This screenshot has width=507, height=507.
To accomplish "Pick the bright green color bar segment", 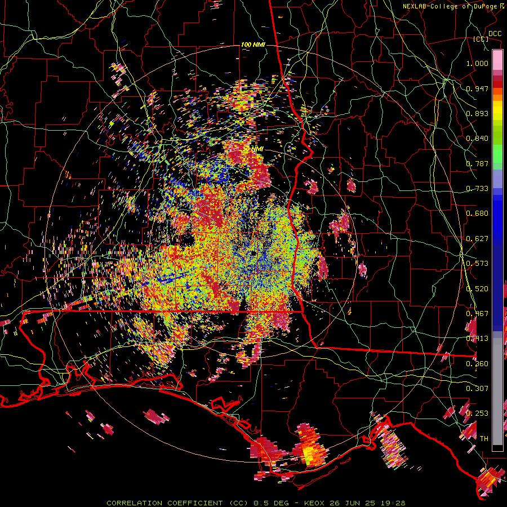I will tap(497, 154).
